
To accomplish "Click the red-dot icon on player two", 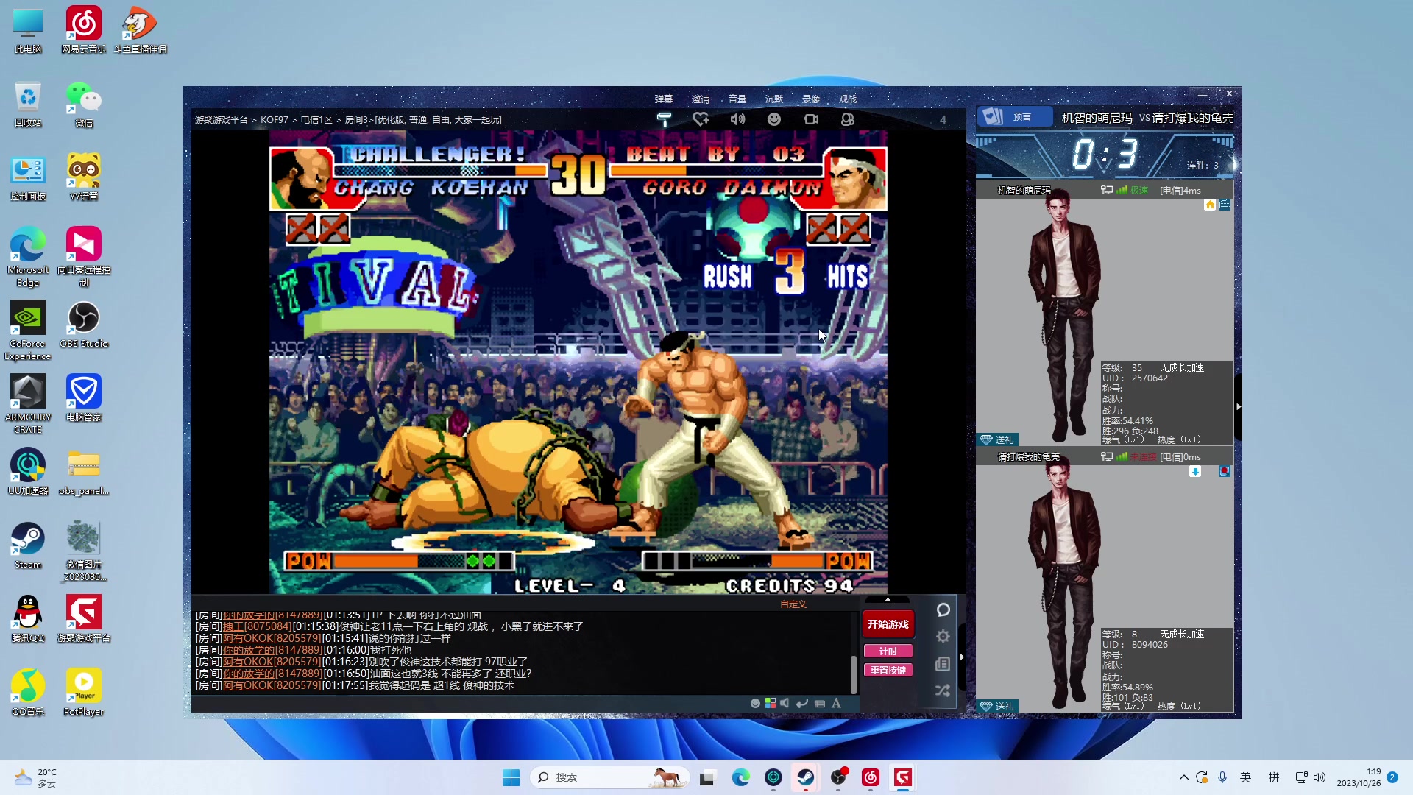I will (1225, 471).
